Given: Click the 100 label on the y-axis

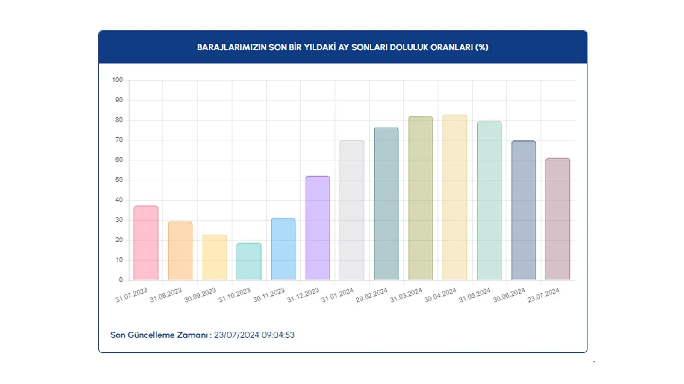Looking at the screenshot, I should pos(117,80).
